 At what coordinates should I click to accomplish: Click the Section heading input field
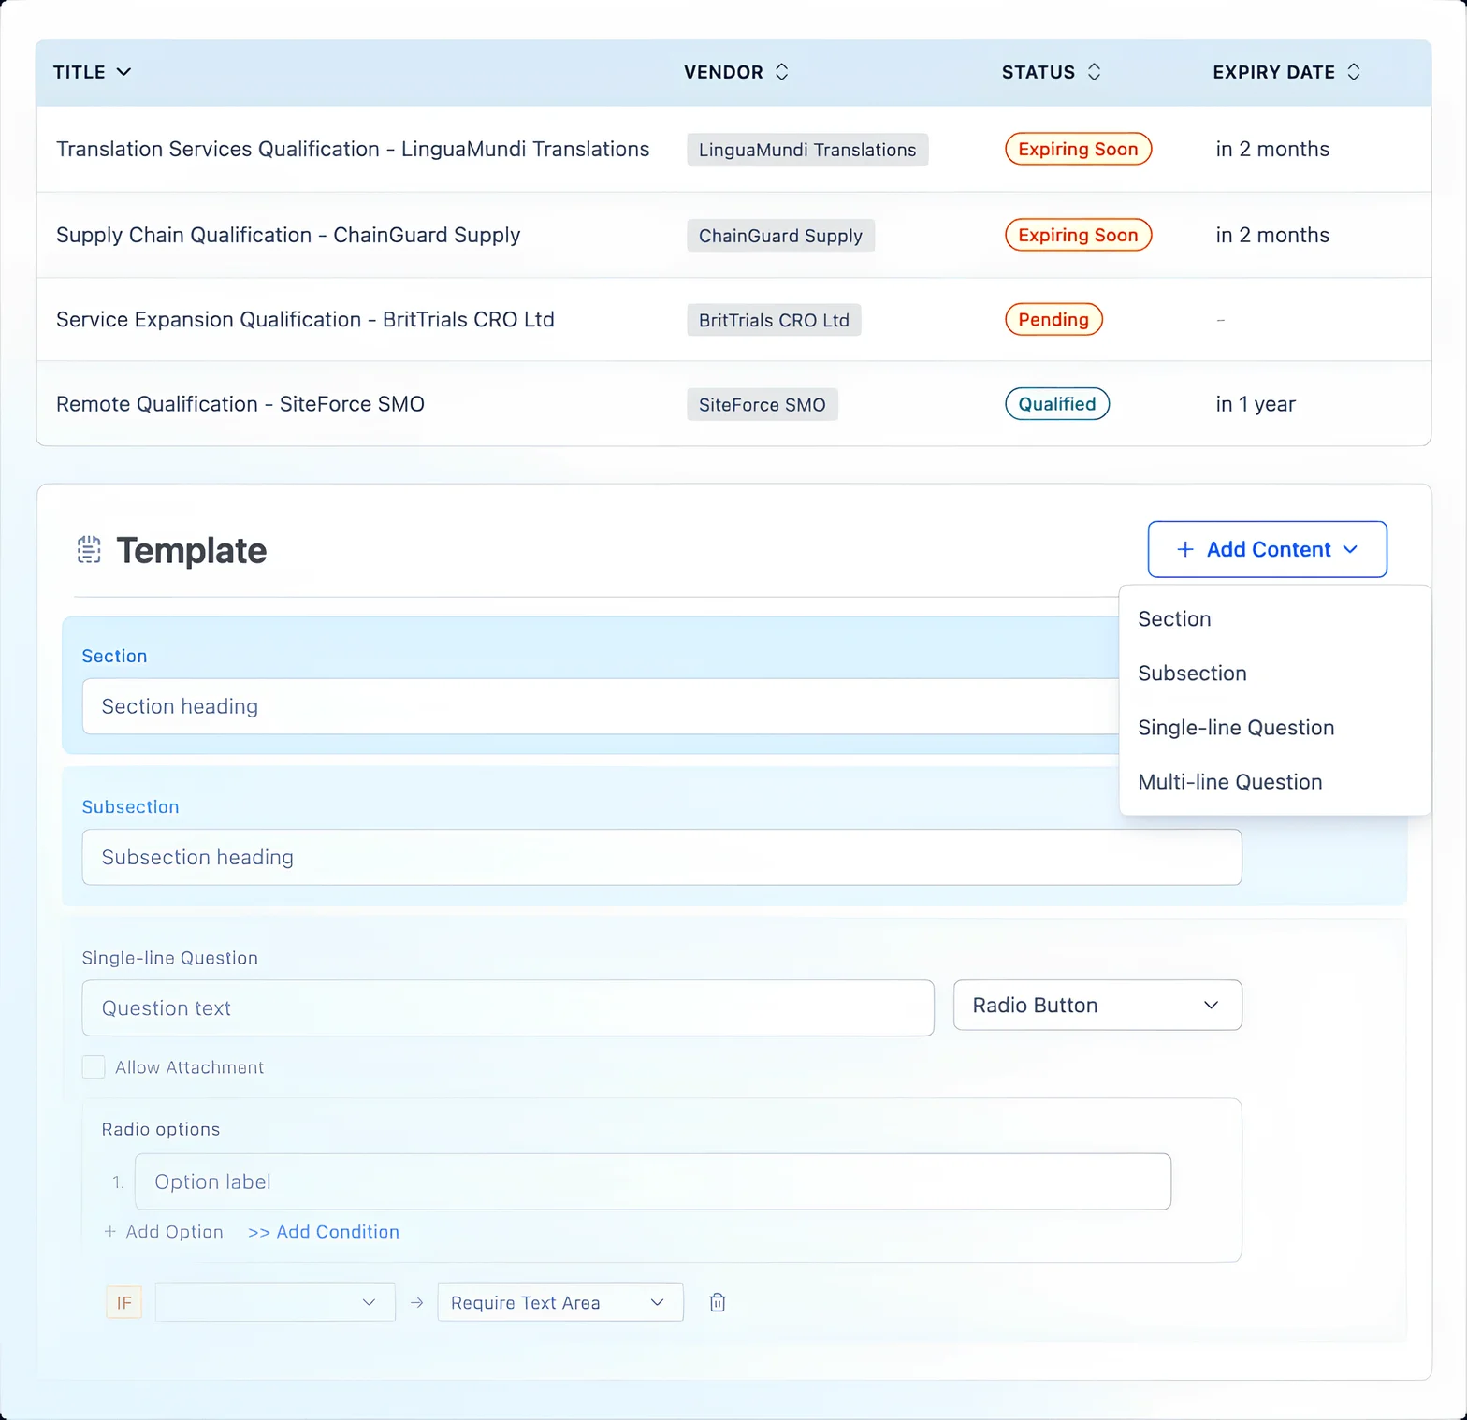601,706
